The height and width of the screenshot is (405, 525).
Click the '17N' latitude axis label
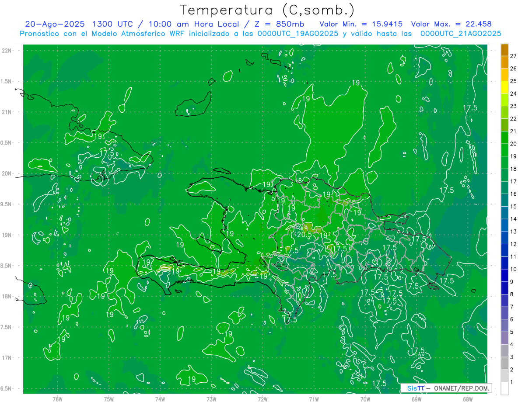click(7, 358)
